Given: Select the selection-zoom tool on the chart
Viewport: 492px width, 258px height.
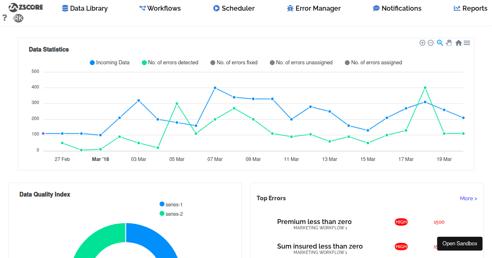Looking at the screenshot, I should 440,43.
